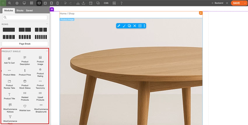The width and height of the screenshot is (248, 125).
Task: Select the Related Products module
Action: [25, 96]
